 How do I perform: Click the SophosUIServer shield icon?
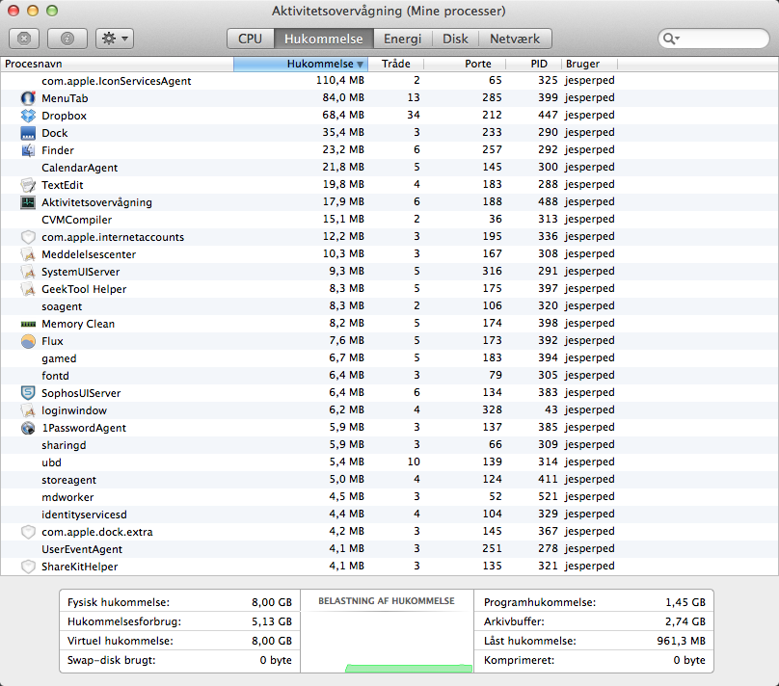(28, 393)
